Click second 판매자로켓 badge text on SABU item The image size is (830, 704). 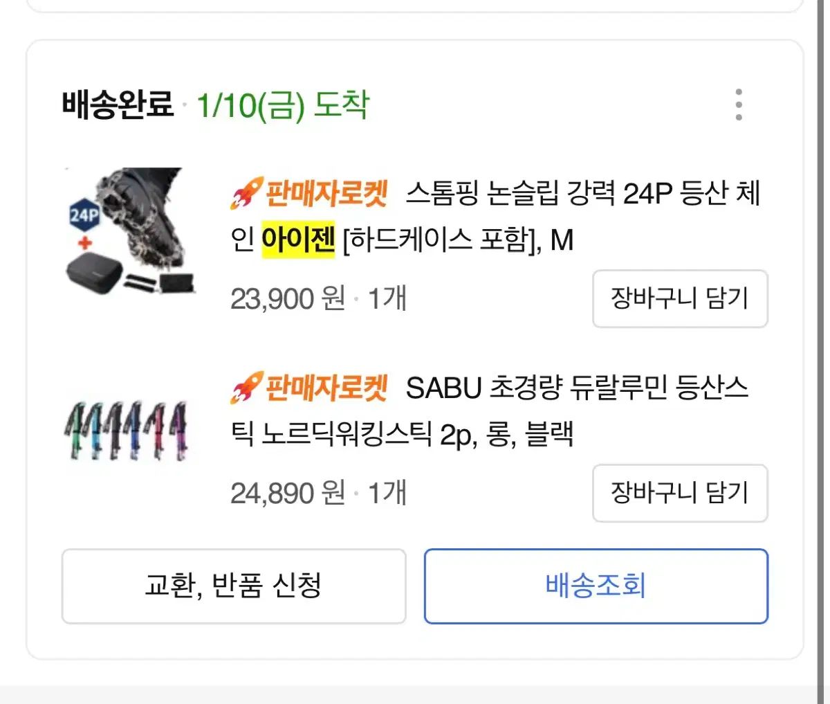pyautogui.click(x=326, y=388)
